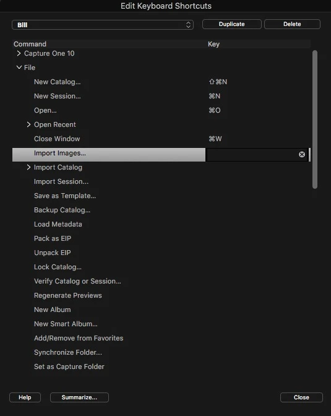331x416 pixels.
Task: Select the New Catalog... command
Action: 58,82
